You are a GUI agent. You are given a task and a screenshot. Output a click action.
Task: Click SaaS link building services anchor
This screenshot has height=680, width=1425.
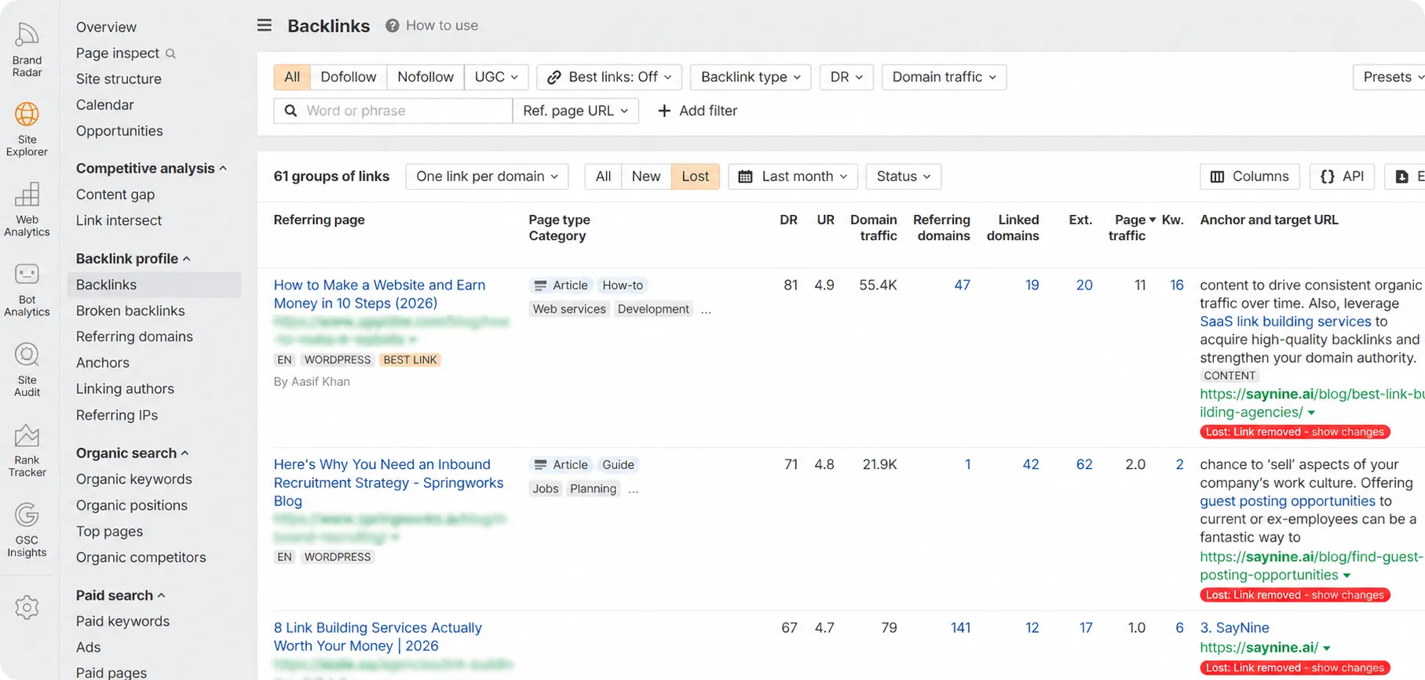coord(1285,322)
